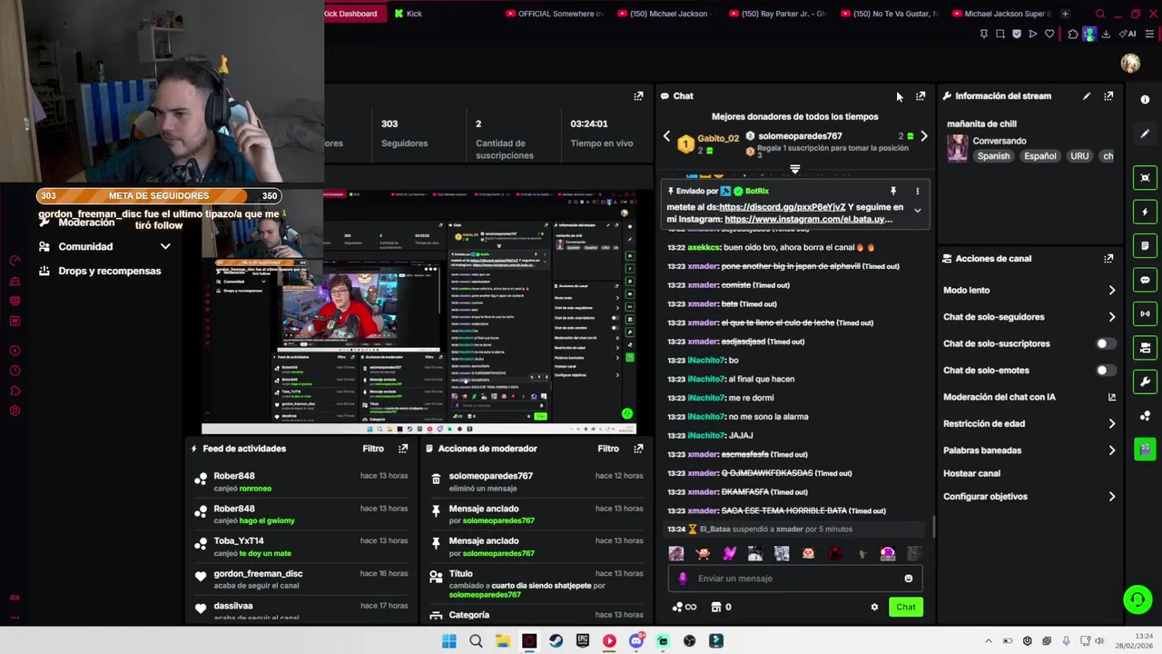Pop out the stats panel
This screenshot has height=654, width=1162.
point(638,95)
